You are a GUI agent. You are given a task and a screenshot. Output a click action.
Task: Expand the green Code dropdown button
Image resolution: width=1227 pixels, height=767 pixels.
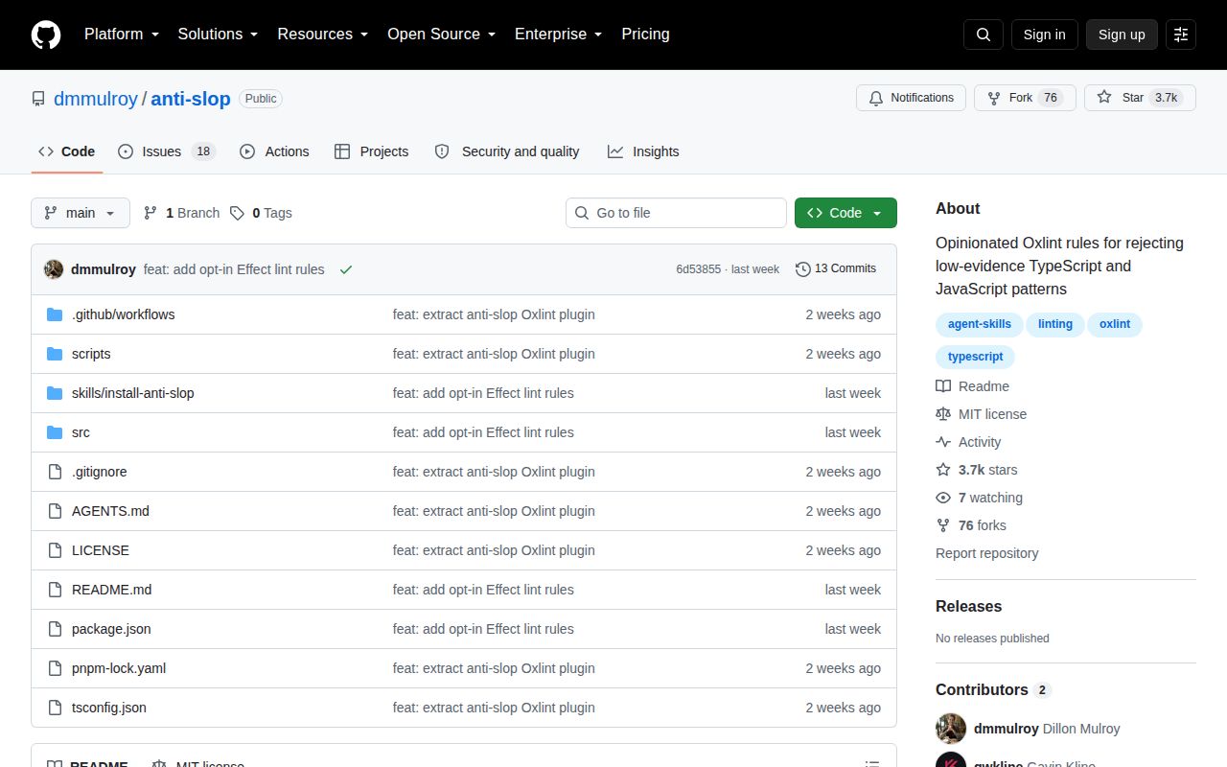click(x=845, y=213)
